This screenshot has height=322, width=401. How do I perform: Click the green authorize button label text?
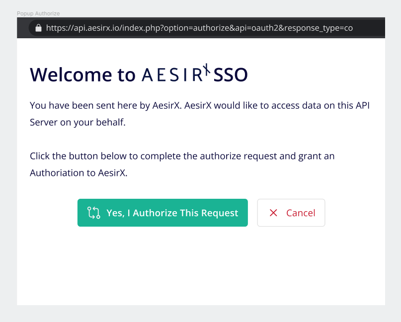pyautogui.click(x=172, y=213)
